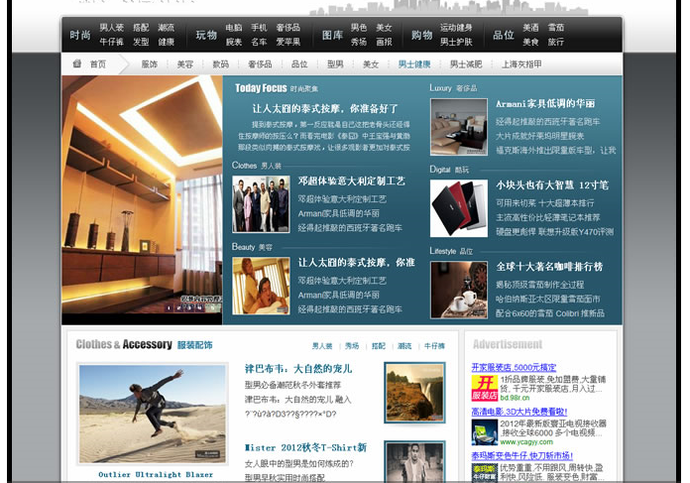Open the sepia man portrait thumbnail
This screenshot has width=690, height=483.
(x=414, y=461)
